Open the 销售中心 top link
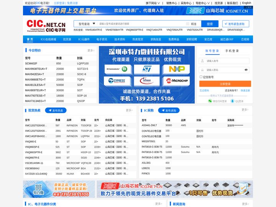 (171, 3)
